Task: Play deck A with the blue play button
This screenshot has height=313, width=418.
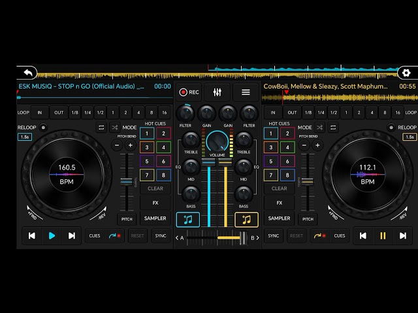Action: pos(52,235)
